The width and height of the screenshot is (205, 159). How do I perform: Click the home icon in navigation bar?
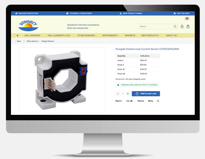pyautogui.click(x=18, y=36)
